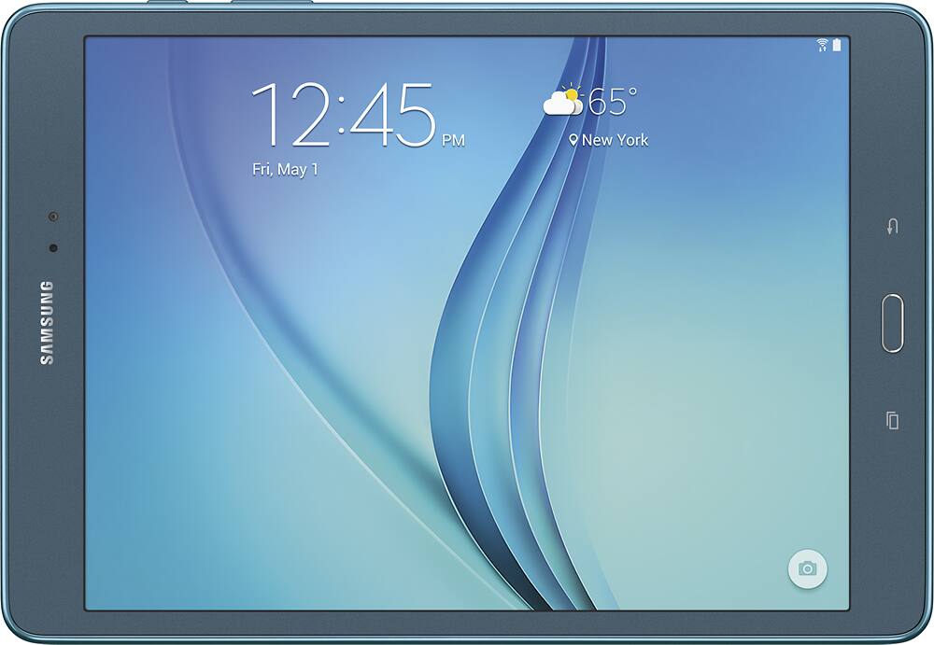
Task: Tap the battery status icon
Action: pos(837,45)
